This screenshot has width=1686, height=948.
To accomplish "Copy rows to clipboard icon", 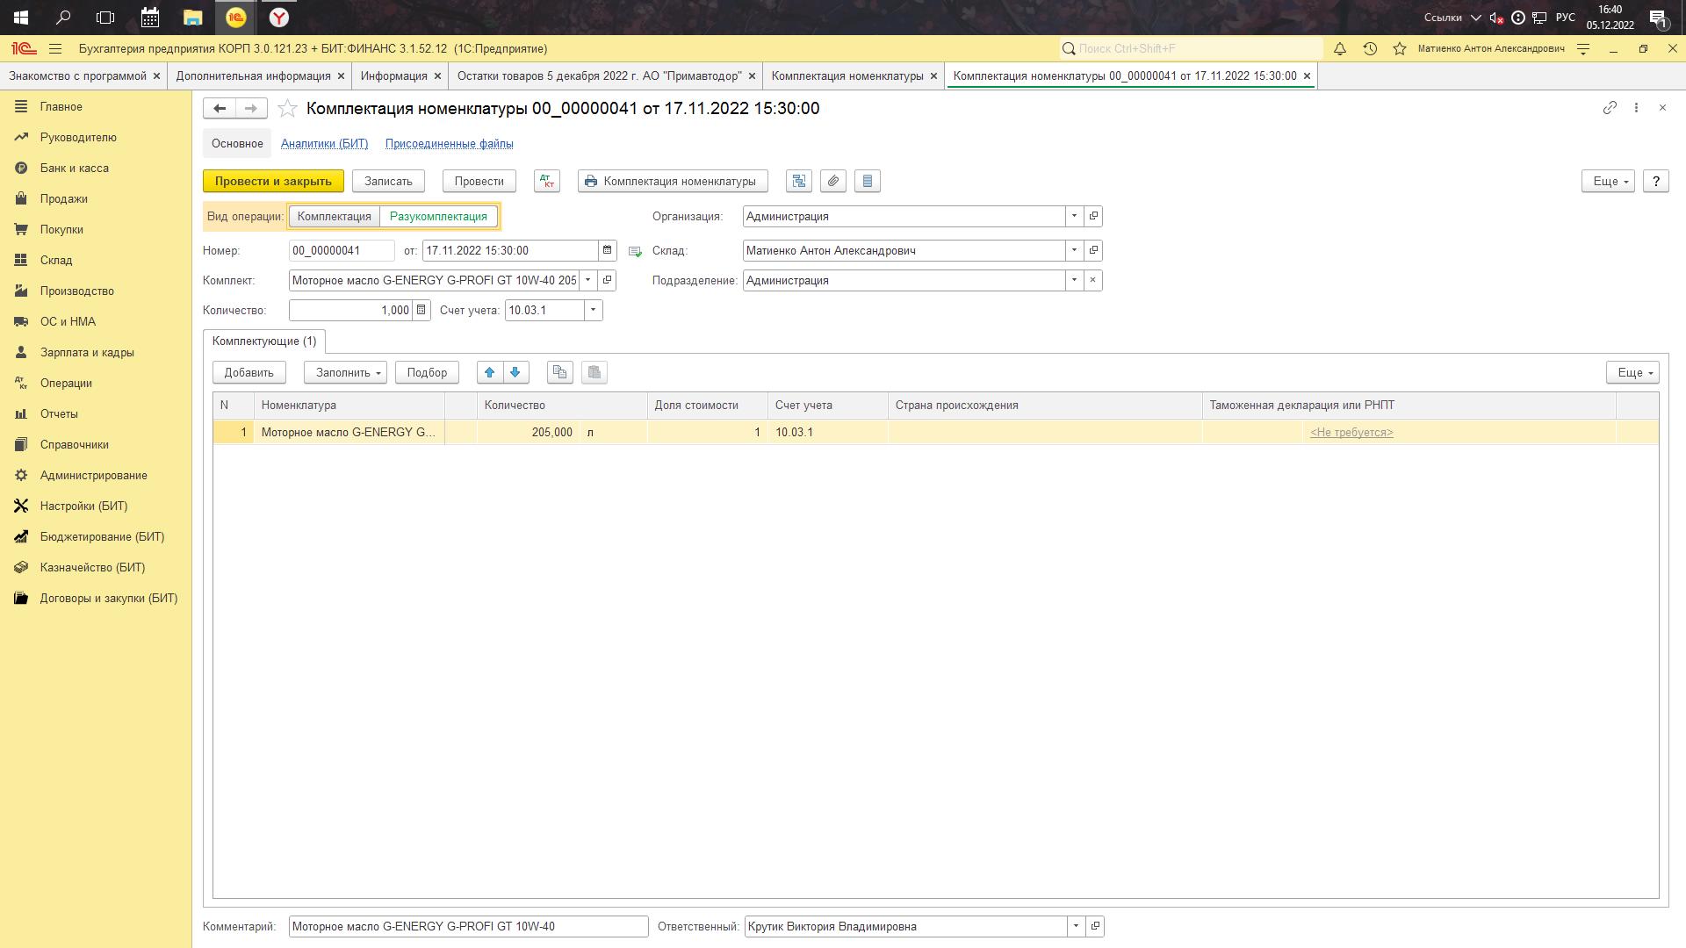I will point(560,372).
